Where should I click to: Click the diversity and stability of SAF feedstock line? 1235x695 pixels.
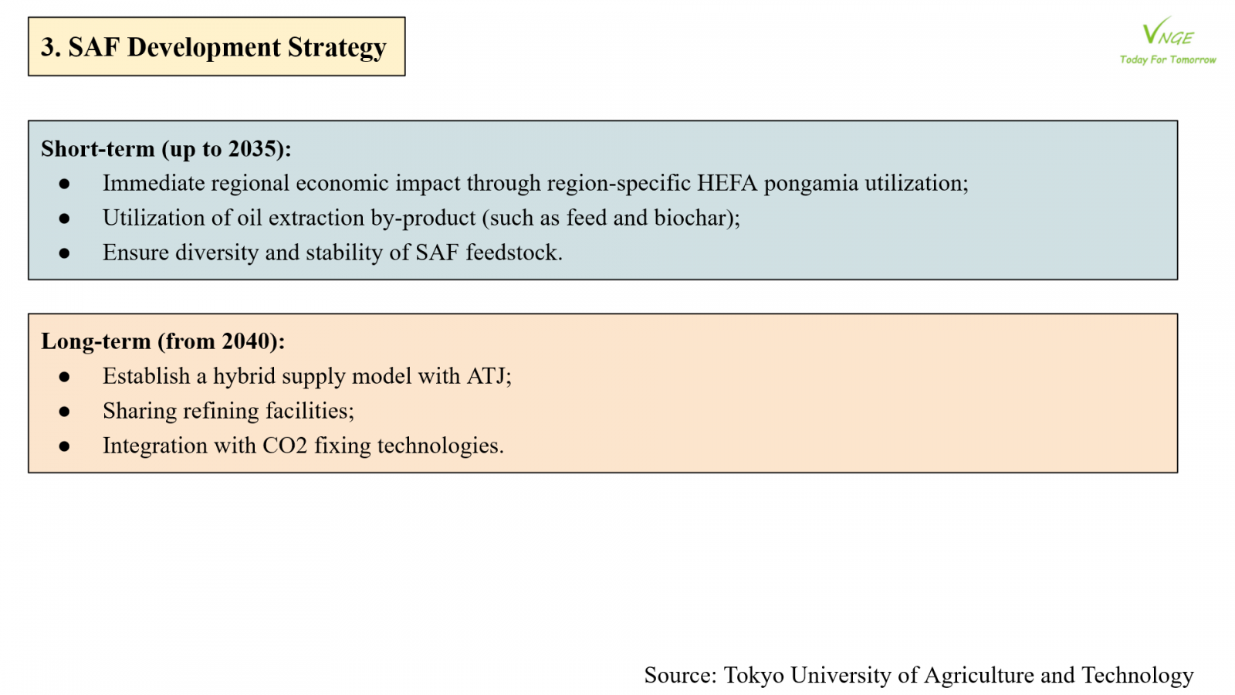coord(332,253)
